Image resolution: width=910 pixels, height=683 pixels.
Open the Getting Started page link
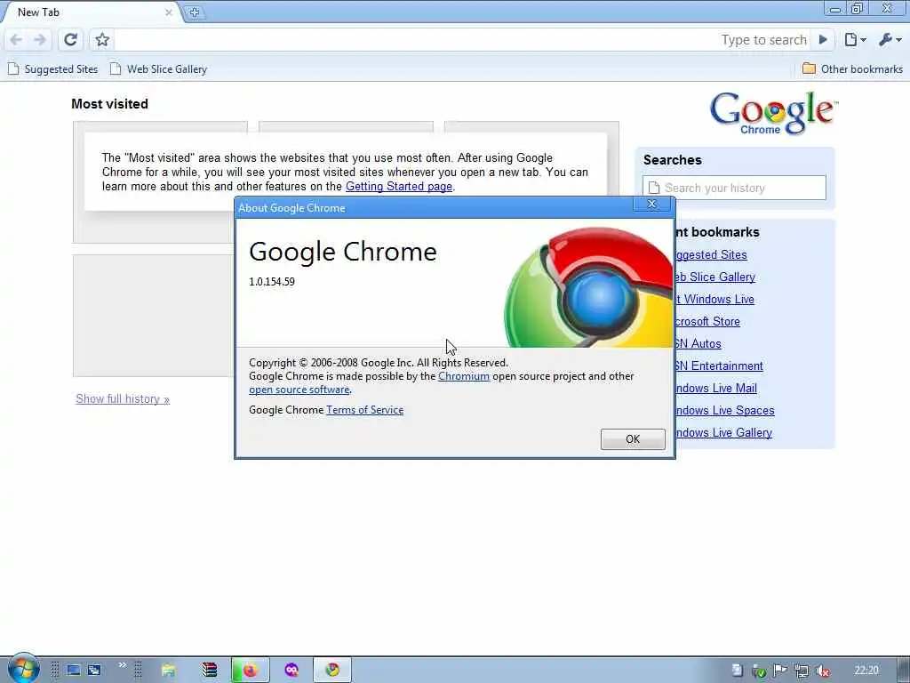tap(399, 187)
